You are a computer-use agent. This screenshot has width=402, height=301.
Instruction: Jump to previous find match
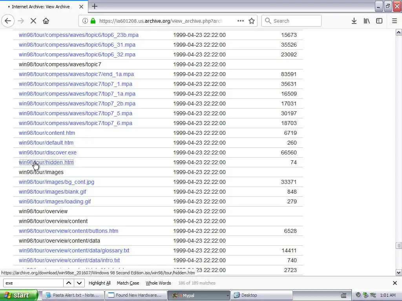point(69,283)
